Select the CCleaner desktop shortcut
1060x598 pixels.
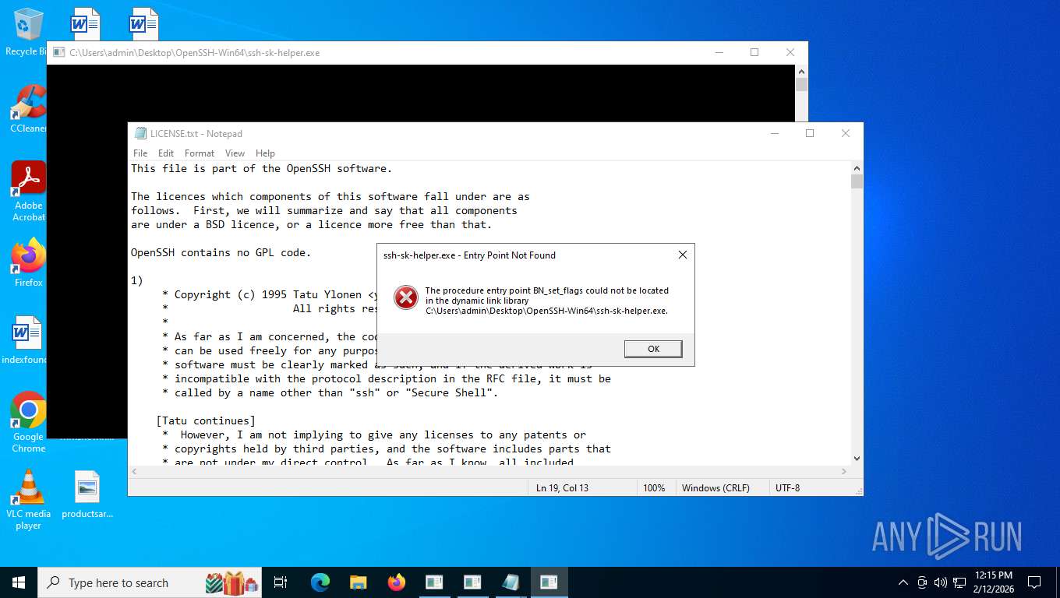[x=28, y=109]
